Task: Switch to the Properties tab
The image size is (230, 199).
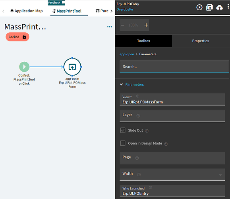Action: coord(201,41)
